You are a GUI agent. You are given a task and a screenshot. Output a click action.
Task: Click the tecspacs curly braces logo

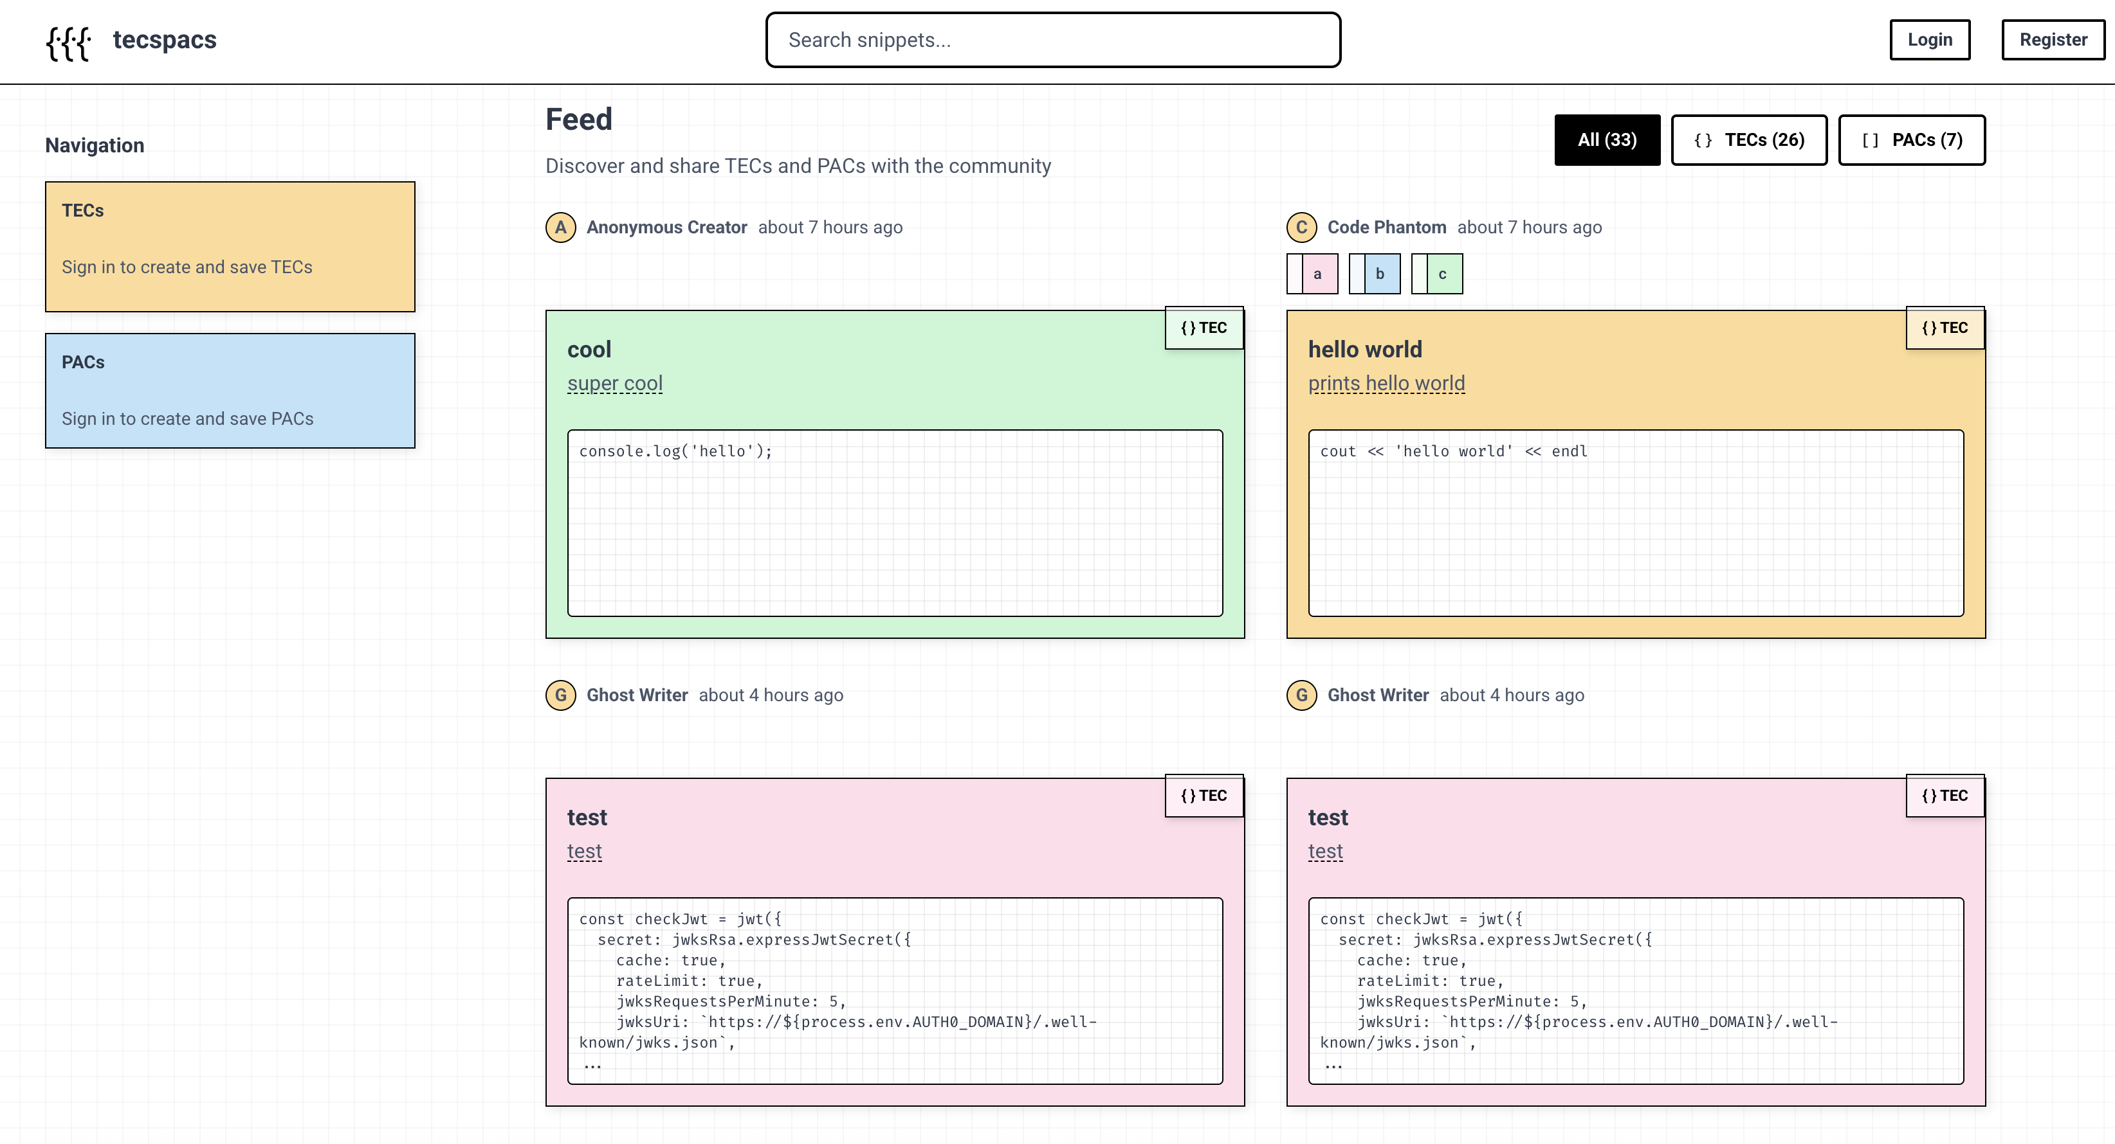(68, 42)
